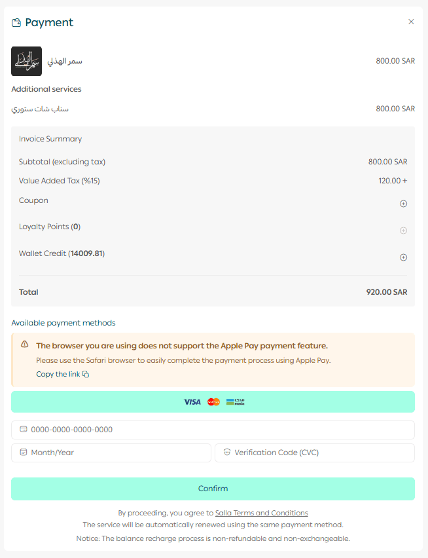
Task: Click the copy icon beside Copy the link
Action: pos(86,375)
